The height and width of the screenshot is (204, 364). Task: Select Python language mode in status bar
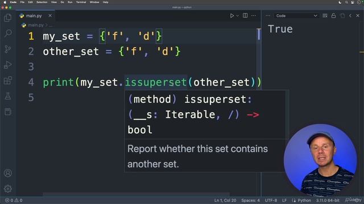(304, 200)
